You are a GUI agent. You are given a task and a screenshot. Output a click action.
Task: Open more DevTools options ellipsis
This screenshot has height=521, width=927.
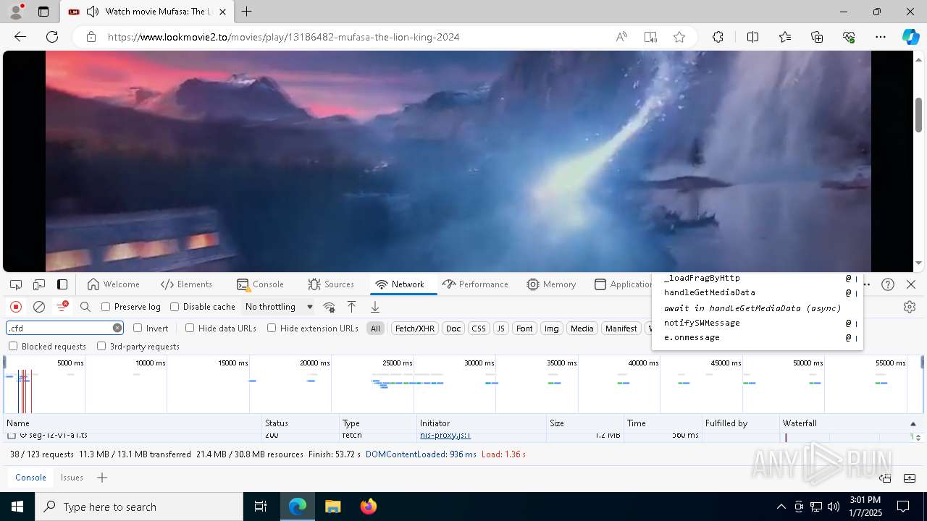(866, 284)
